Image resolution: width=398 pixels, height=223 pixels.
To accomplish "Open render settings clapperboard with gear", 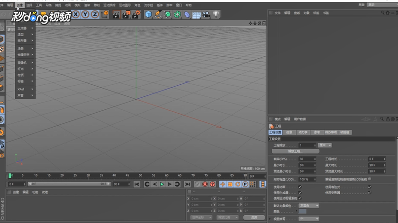I will tap(136, 14).
